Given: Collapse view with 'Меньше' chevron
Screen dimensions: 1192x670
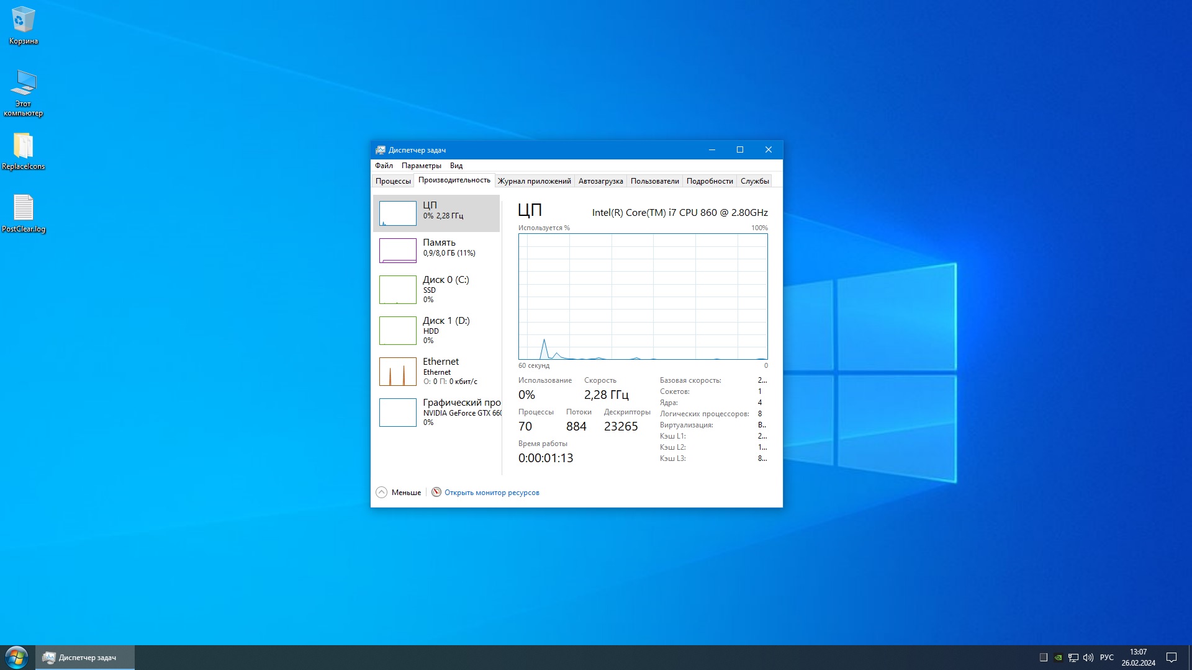Looking at the screenshot, I should click(x=382, y=493).
